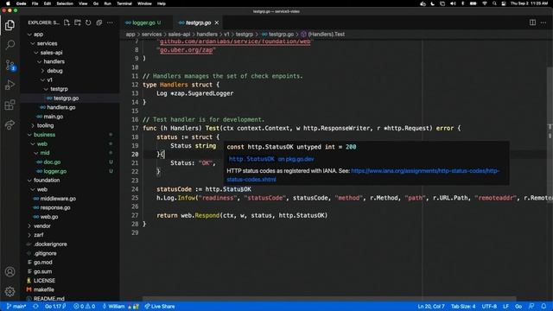Screen dimensions: 553x311
Task: Close the testgrp.go tab
Action: 217,22
